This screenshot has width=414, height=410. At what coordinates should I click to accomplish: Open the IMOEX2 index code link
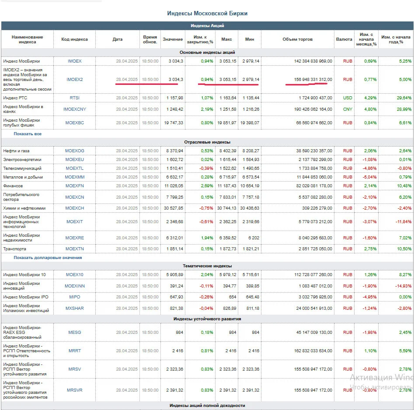tap(74, 80)
